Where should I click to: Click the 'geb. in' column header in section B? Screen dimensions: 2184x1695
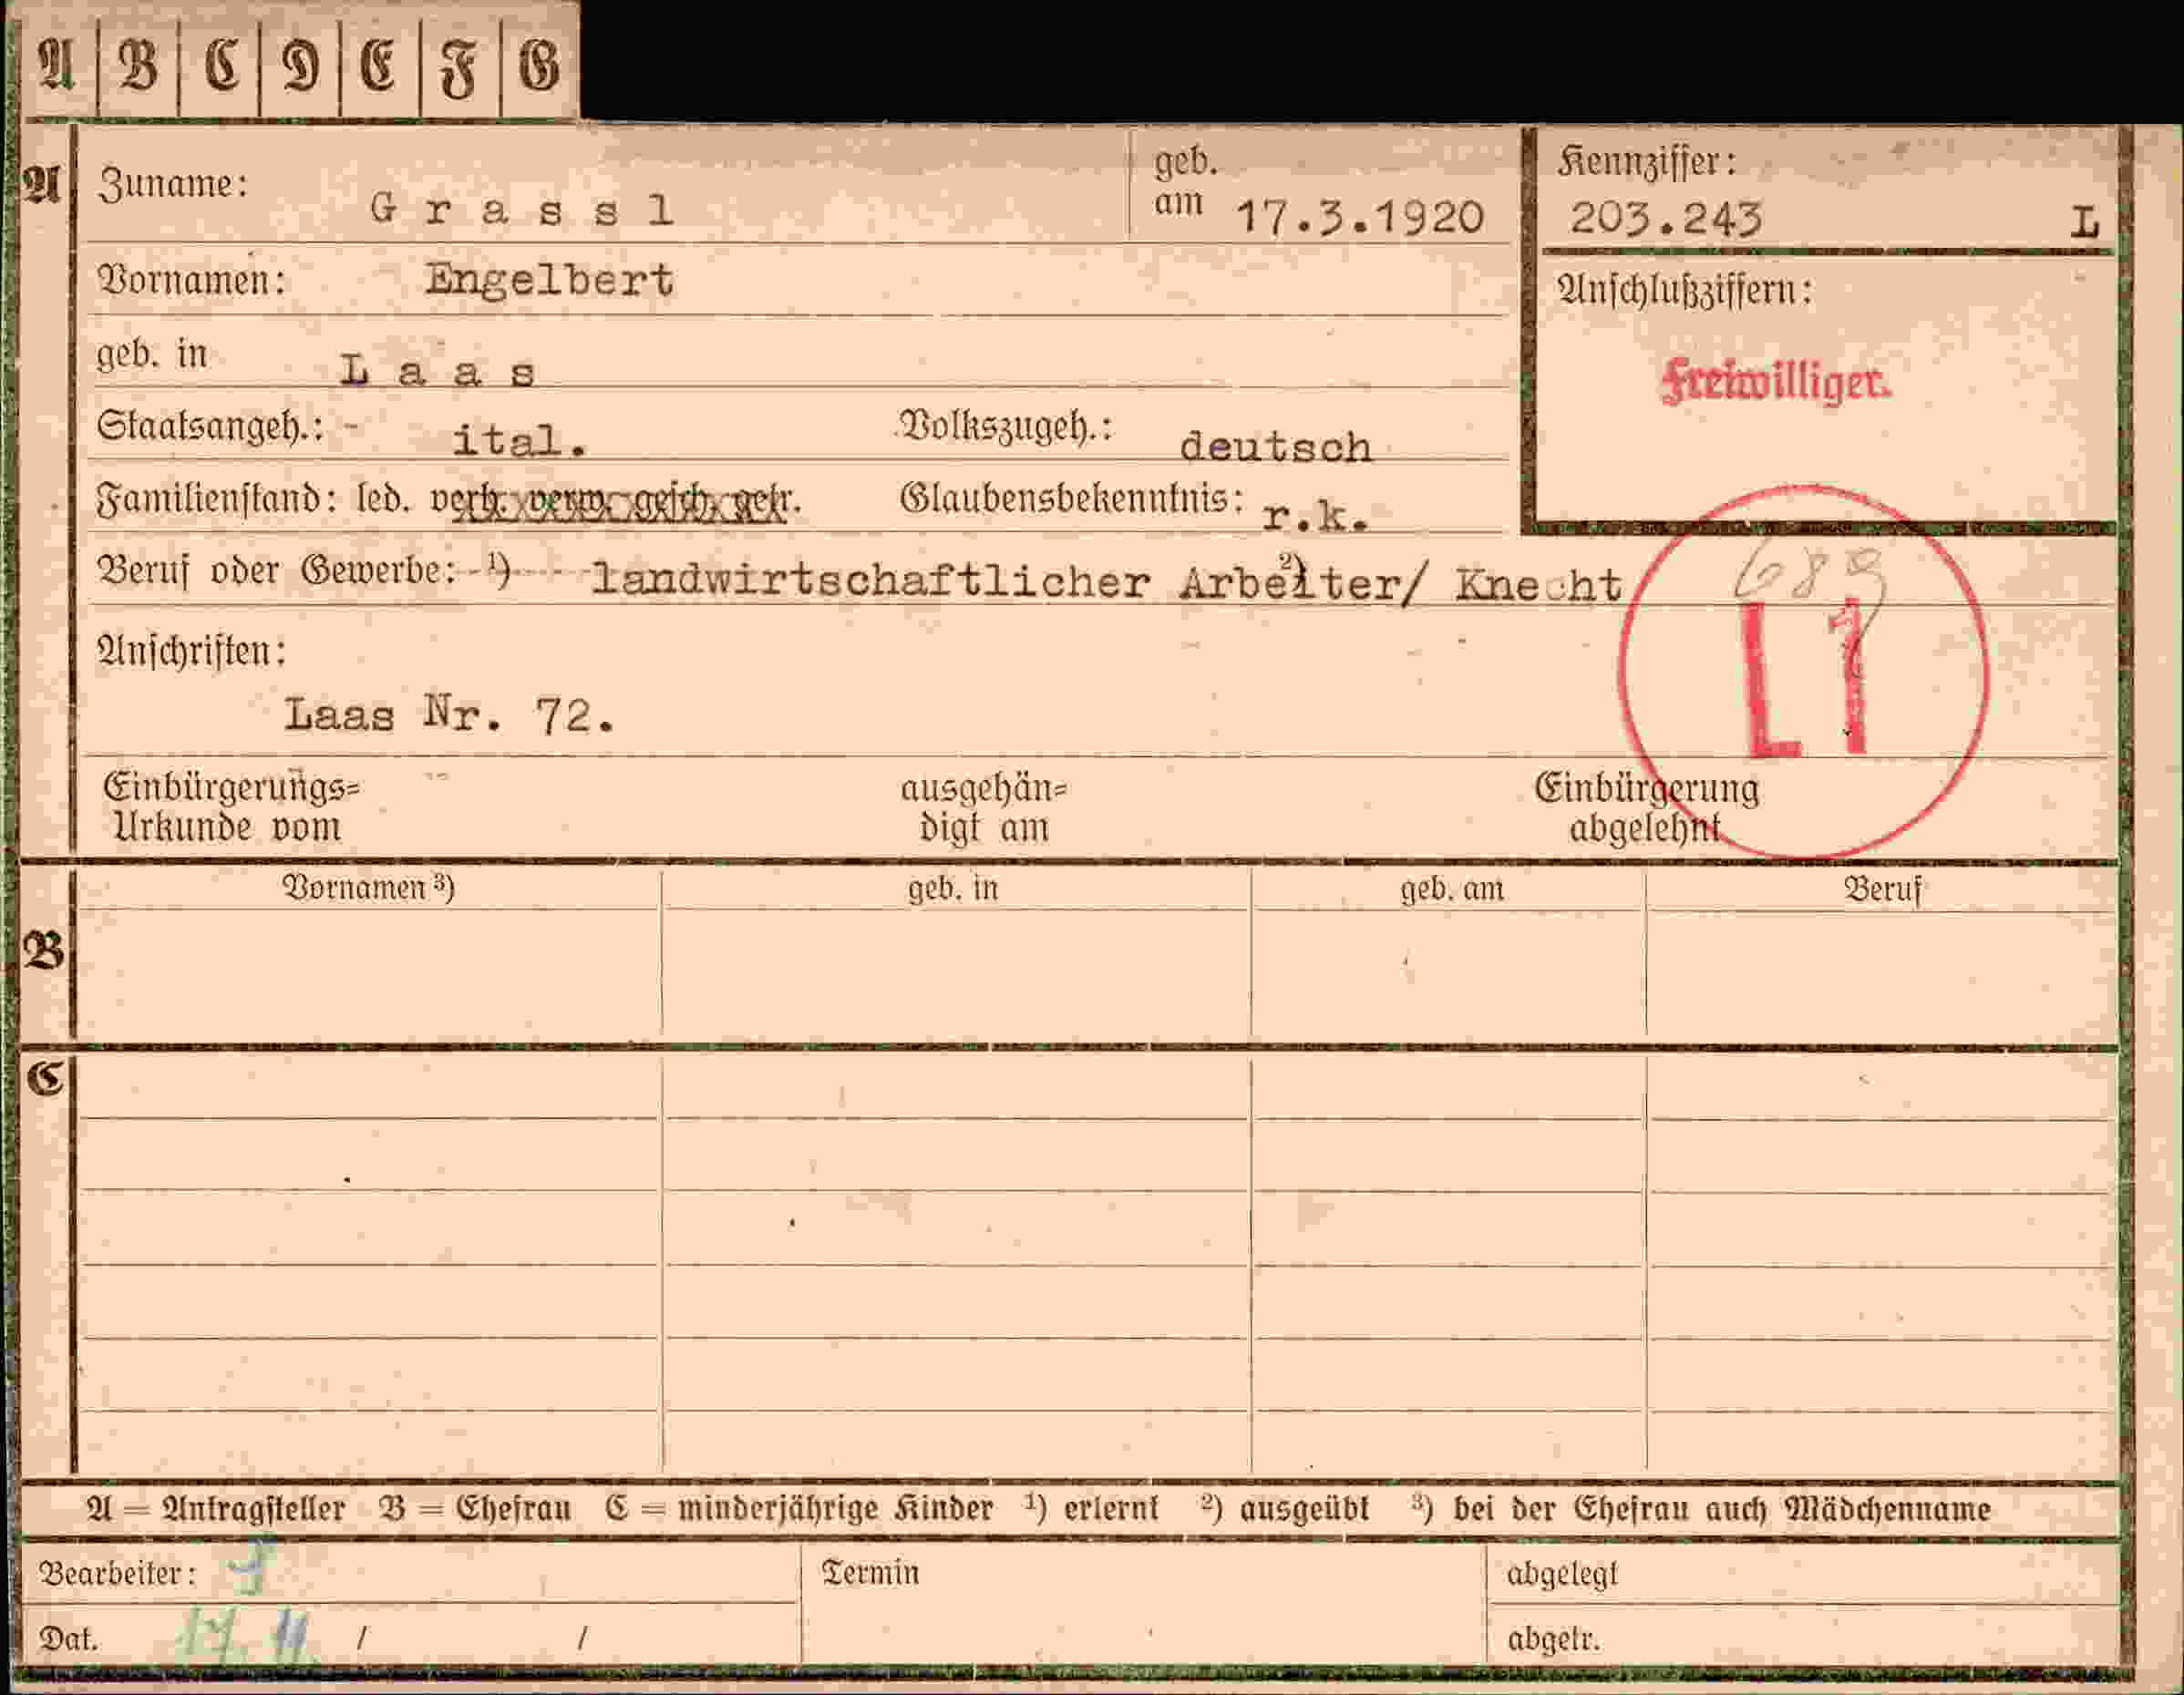coord(953,889)
